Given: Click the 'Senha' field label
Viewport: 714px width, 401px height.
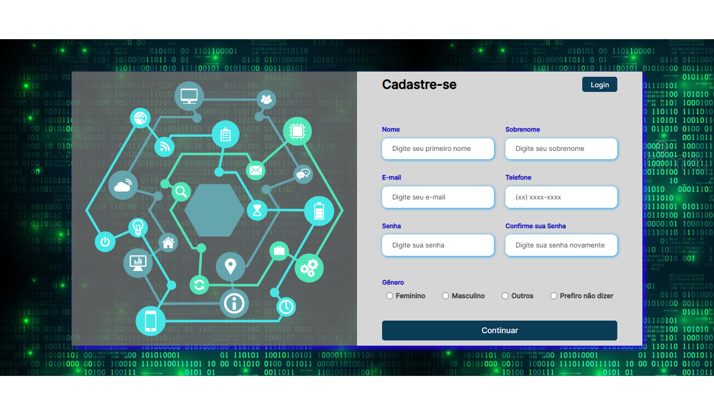Looking at the screenshot, I should (x=391, y=226).
